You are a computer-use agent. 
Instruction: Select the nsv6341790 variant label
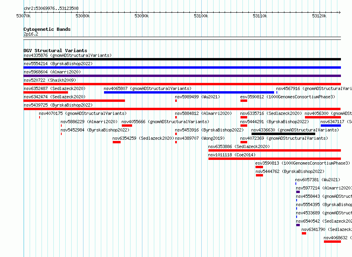pos(327,229)
